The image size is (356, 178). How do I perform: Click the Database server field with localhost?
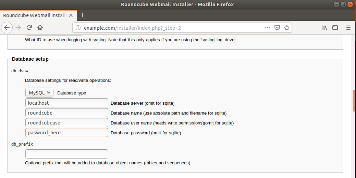click(66, 103)
